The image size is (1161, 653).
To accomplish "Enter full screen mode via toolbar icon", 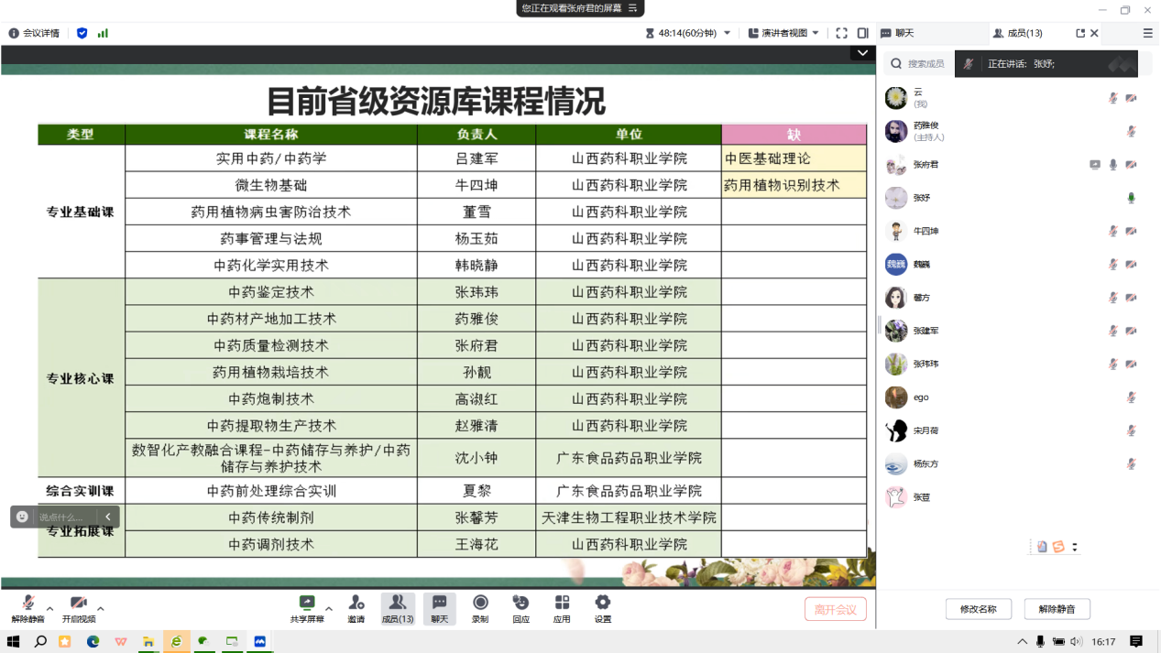I will click(841, 33).
